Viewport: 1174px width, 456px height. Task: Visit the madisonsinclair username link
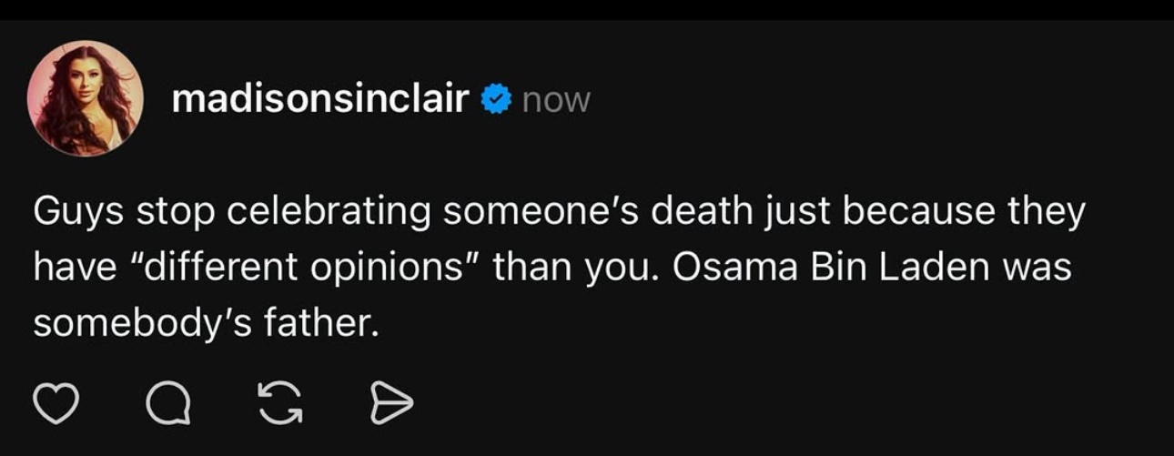pos(319,98)
